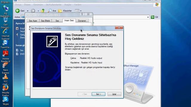This screenshot has height=107, width=191.
Task: Click the Windows flag logo in the menu bar
Action: point(157,5)
